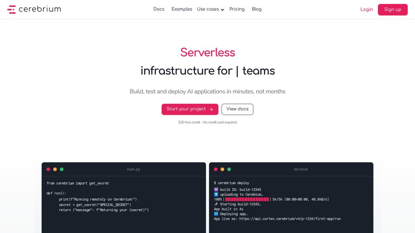Click the cerebrium wordmark text
Viewport: 415px width, 233px height.
click(x=40, y=9)
